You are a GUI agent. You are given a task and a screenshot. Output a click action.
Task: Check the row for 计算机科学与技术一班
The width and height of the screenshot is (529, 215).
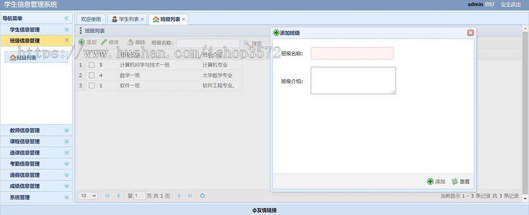[x=92, y=65]
